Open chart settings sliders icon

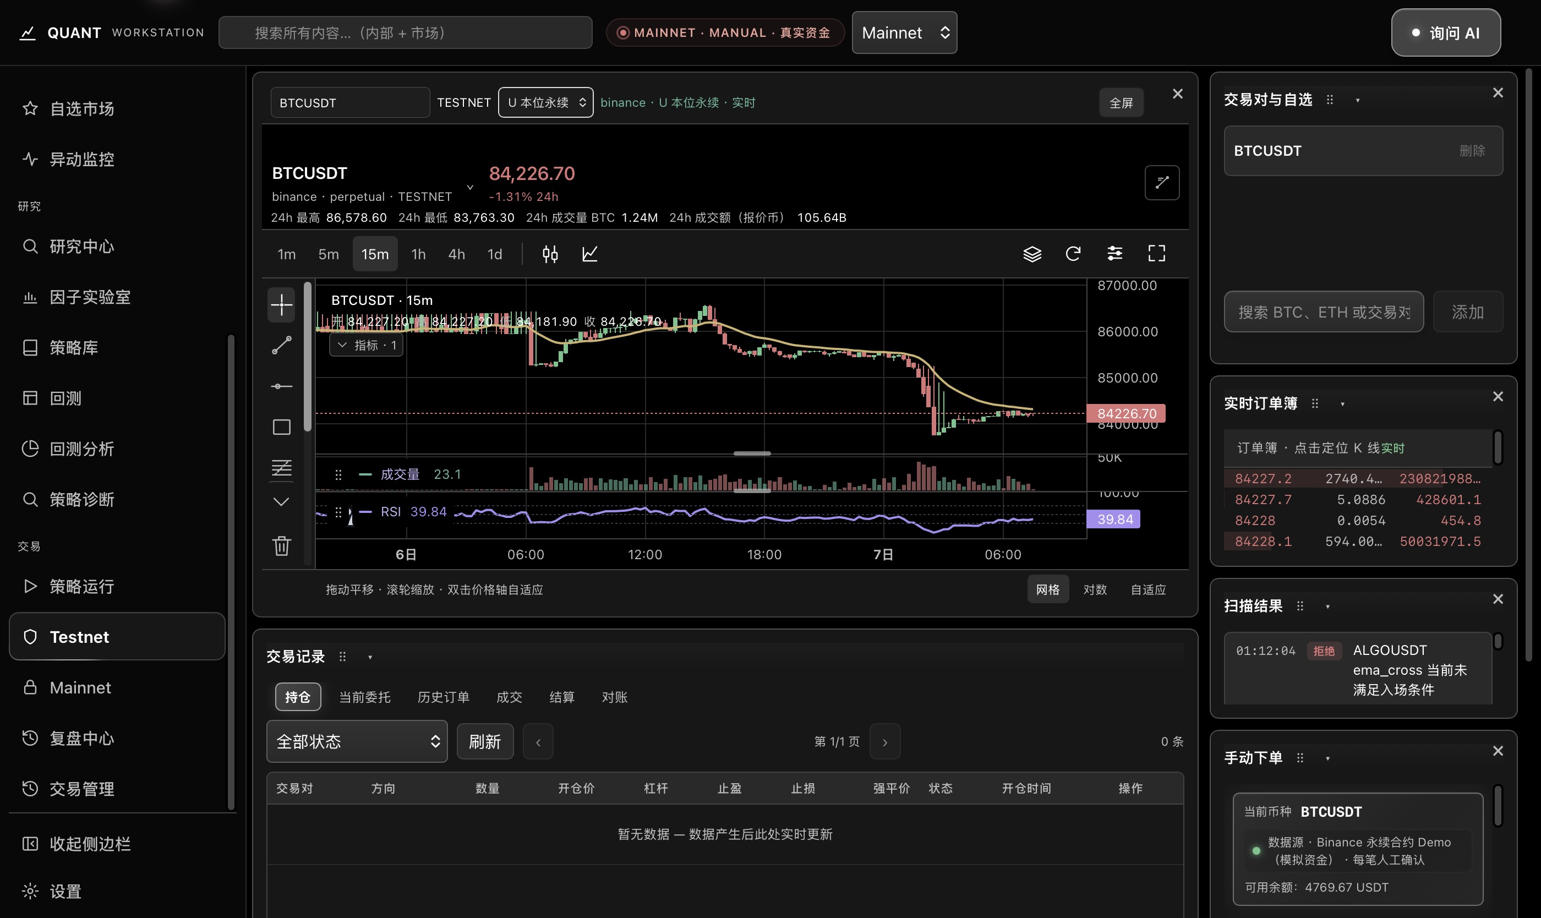click(1115, 254)
